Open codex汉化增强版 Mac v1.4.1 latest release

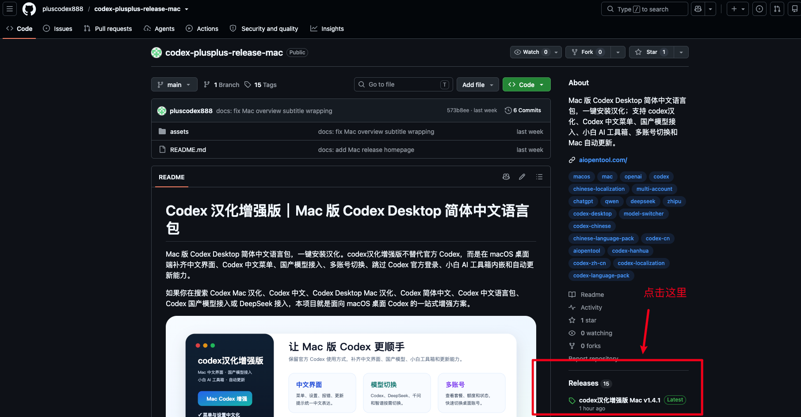(x=620, y=400)
